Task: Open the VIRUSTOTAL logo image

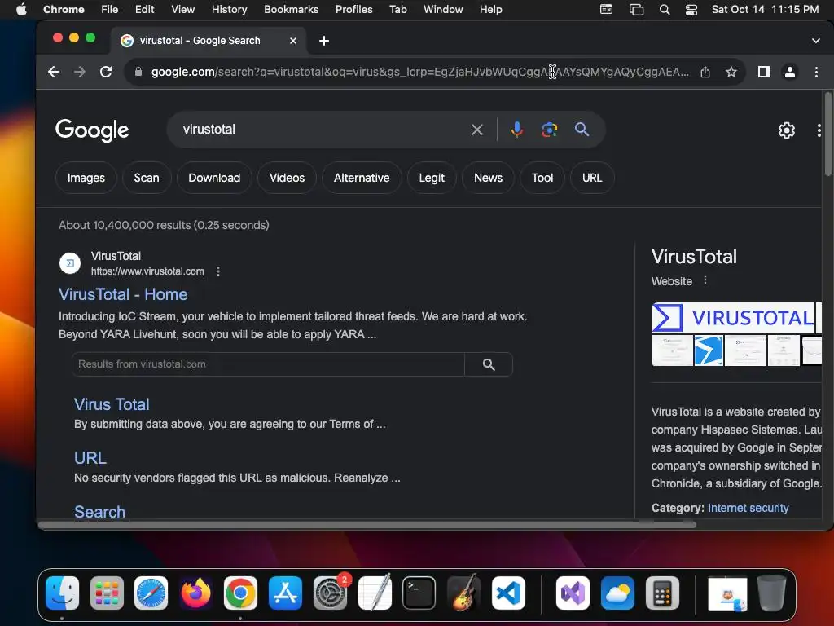Action: click(x=733, y=318)
